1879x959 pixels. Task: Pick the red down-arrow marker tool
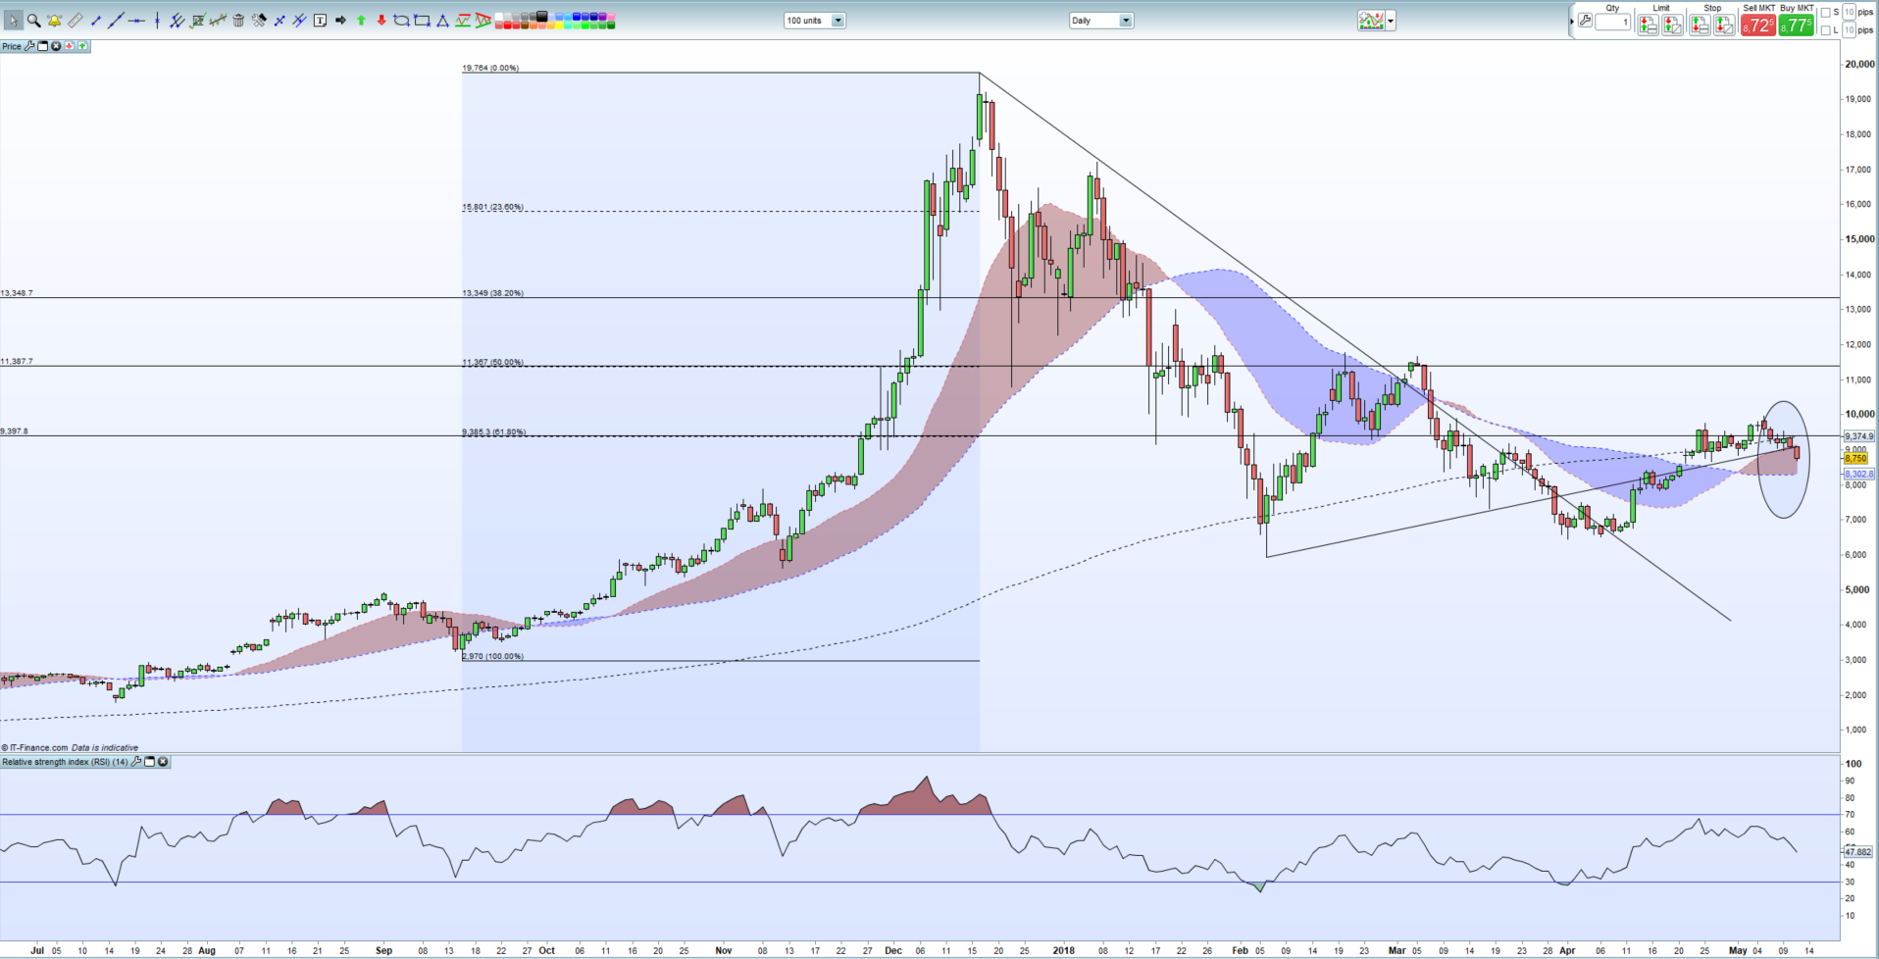pos(381,21)
